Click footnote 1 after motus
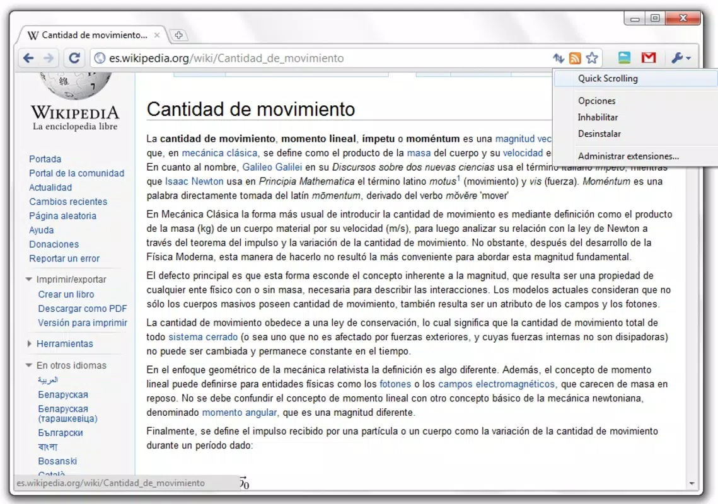Image resolution: width=718 pixels, height=504 pixels. click(x=458, y=178)
